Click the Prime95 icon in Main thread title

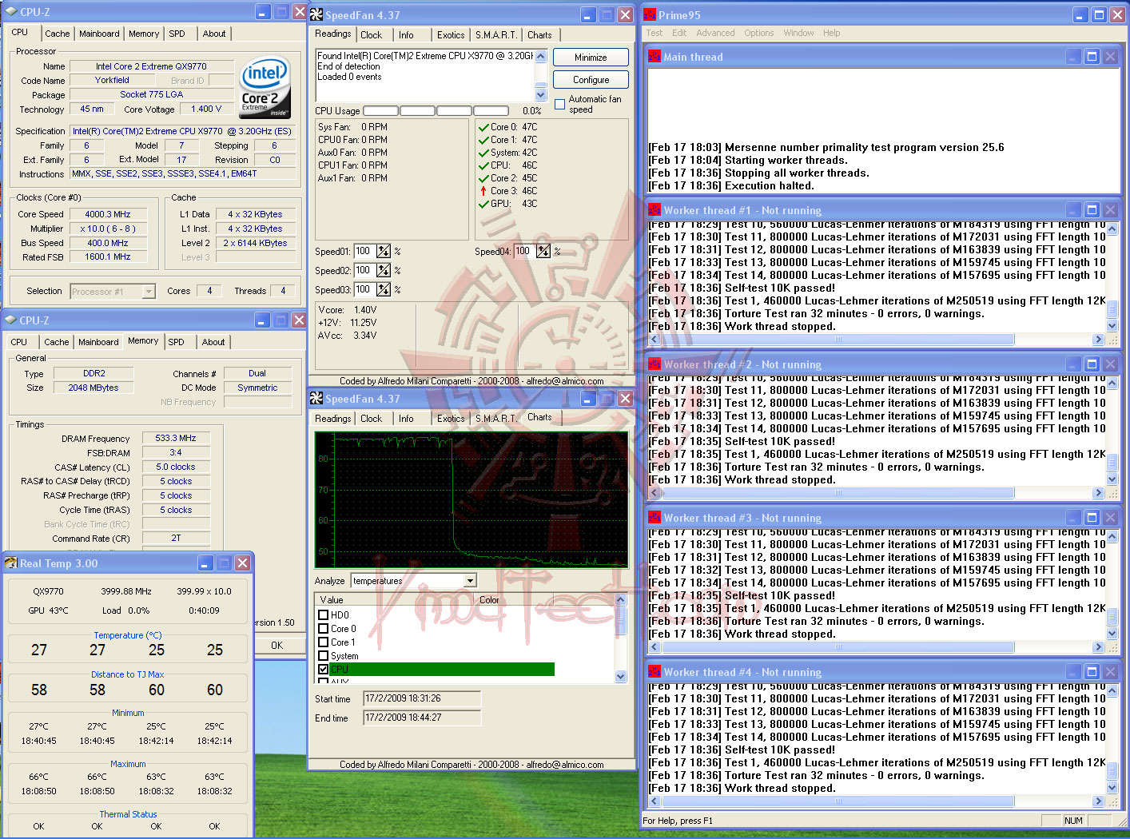[655, 57]
